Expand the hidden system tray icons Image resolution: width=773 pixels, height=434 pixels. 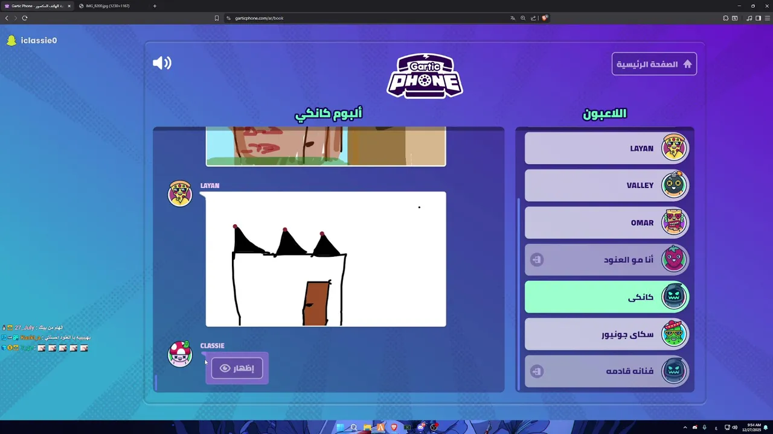pos(685,427)
